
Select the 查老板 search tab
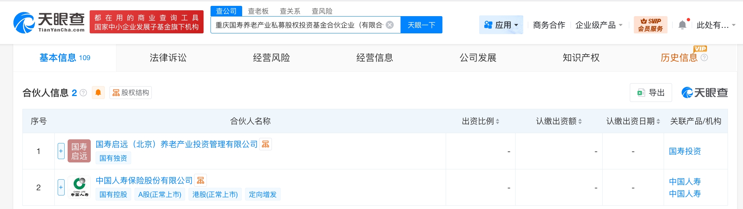(x=258, y=11)
